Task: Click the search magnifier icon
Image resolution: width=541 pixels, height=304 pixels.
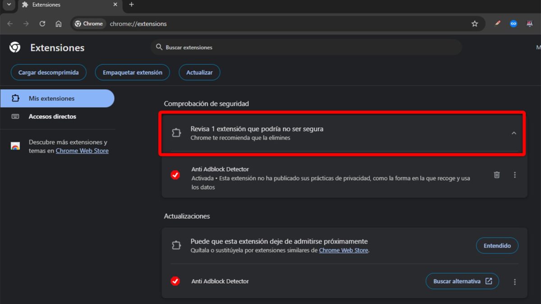Action: [159, 47]
